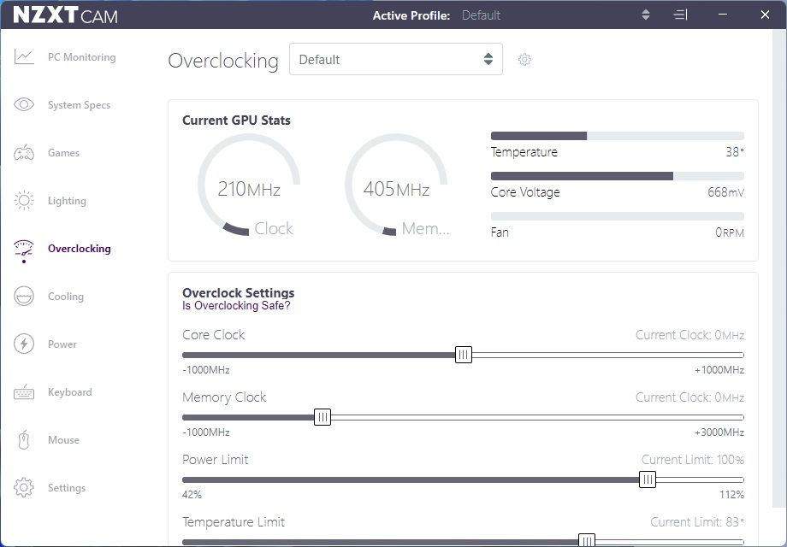Click the Lighting sun icon
Screen dimensions: 787x547
click(24, 201)
